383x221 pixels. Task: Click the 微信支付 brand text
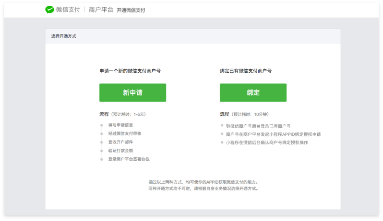tap(68, 10)
